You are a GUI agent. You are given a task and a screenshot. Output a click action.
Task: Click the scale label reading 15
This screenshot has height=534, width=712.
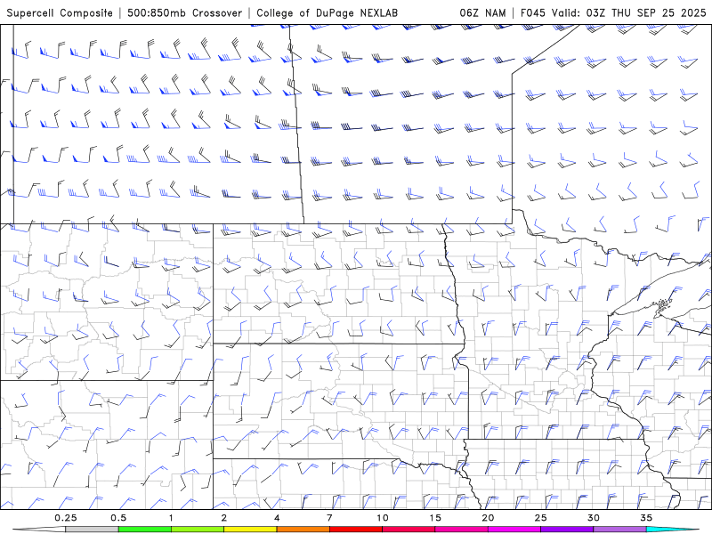[x=435, y=518]
